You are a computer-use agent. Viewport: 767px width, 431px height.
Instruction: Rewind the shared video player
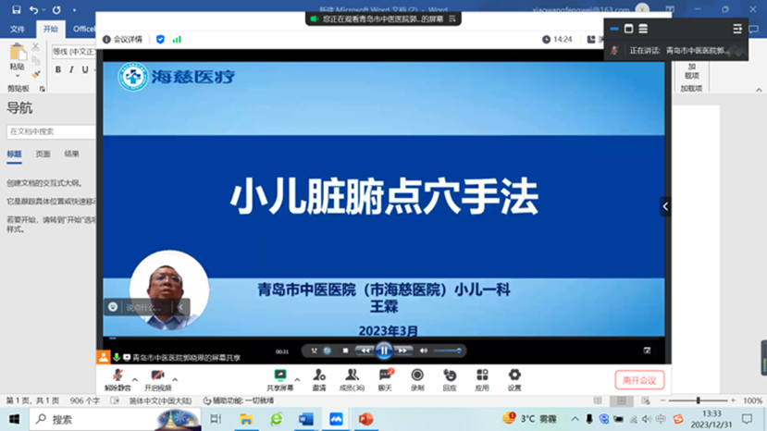pyautogui.click(x=365, y=351)
